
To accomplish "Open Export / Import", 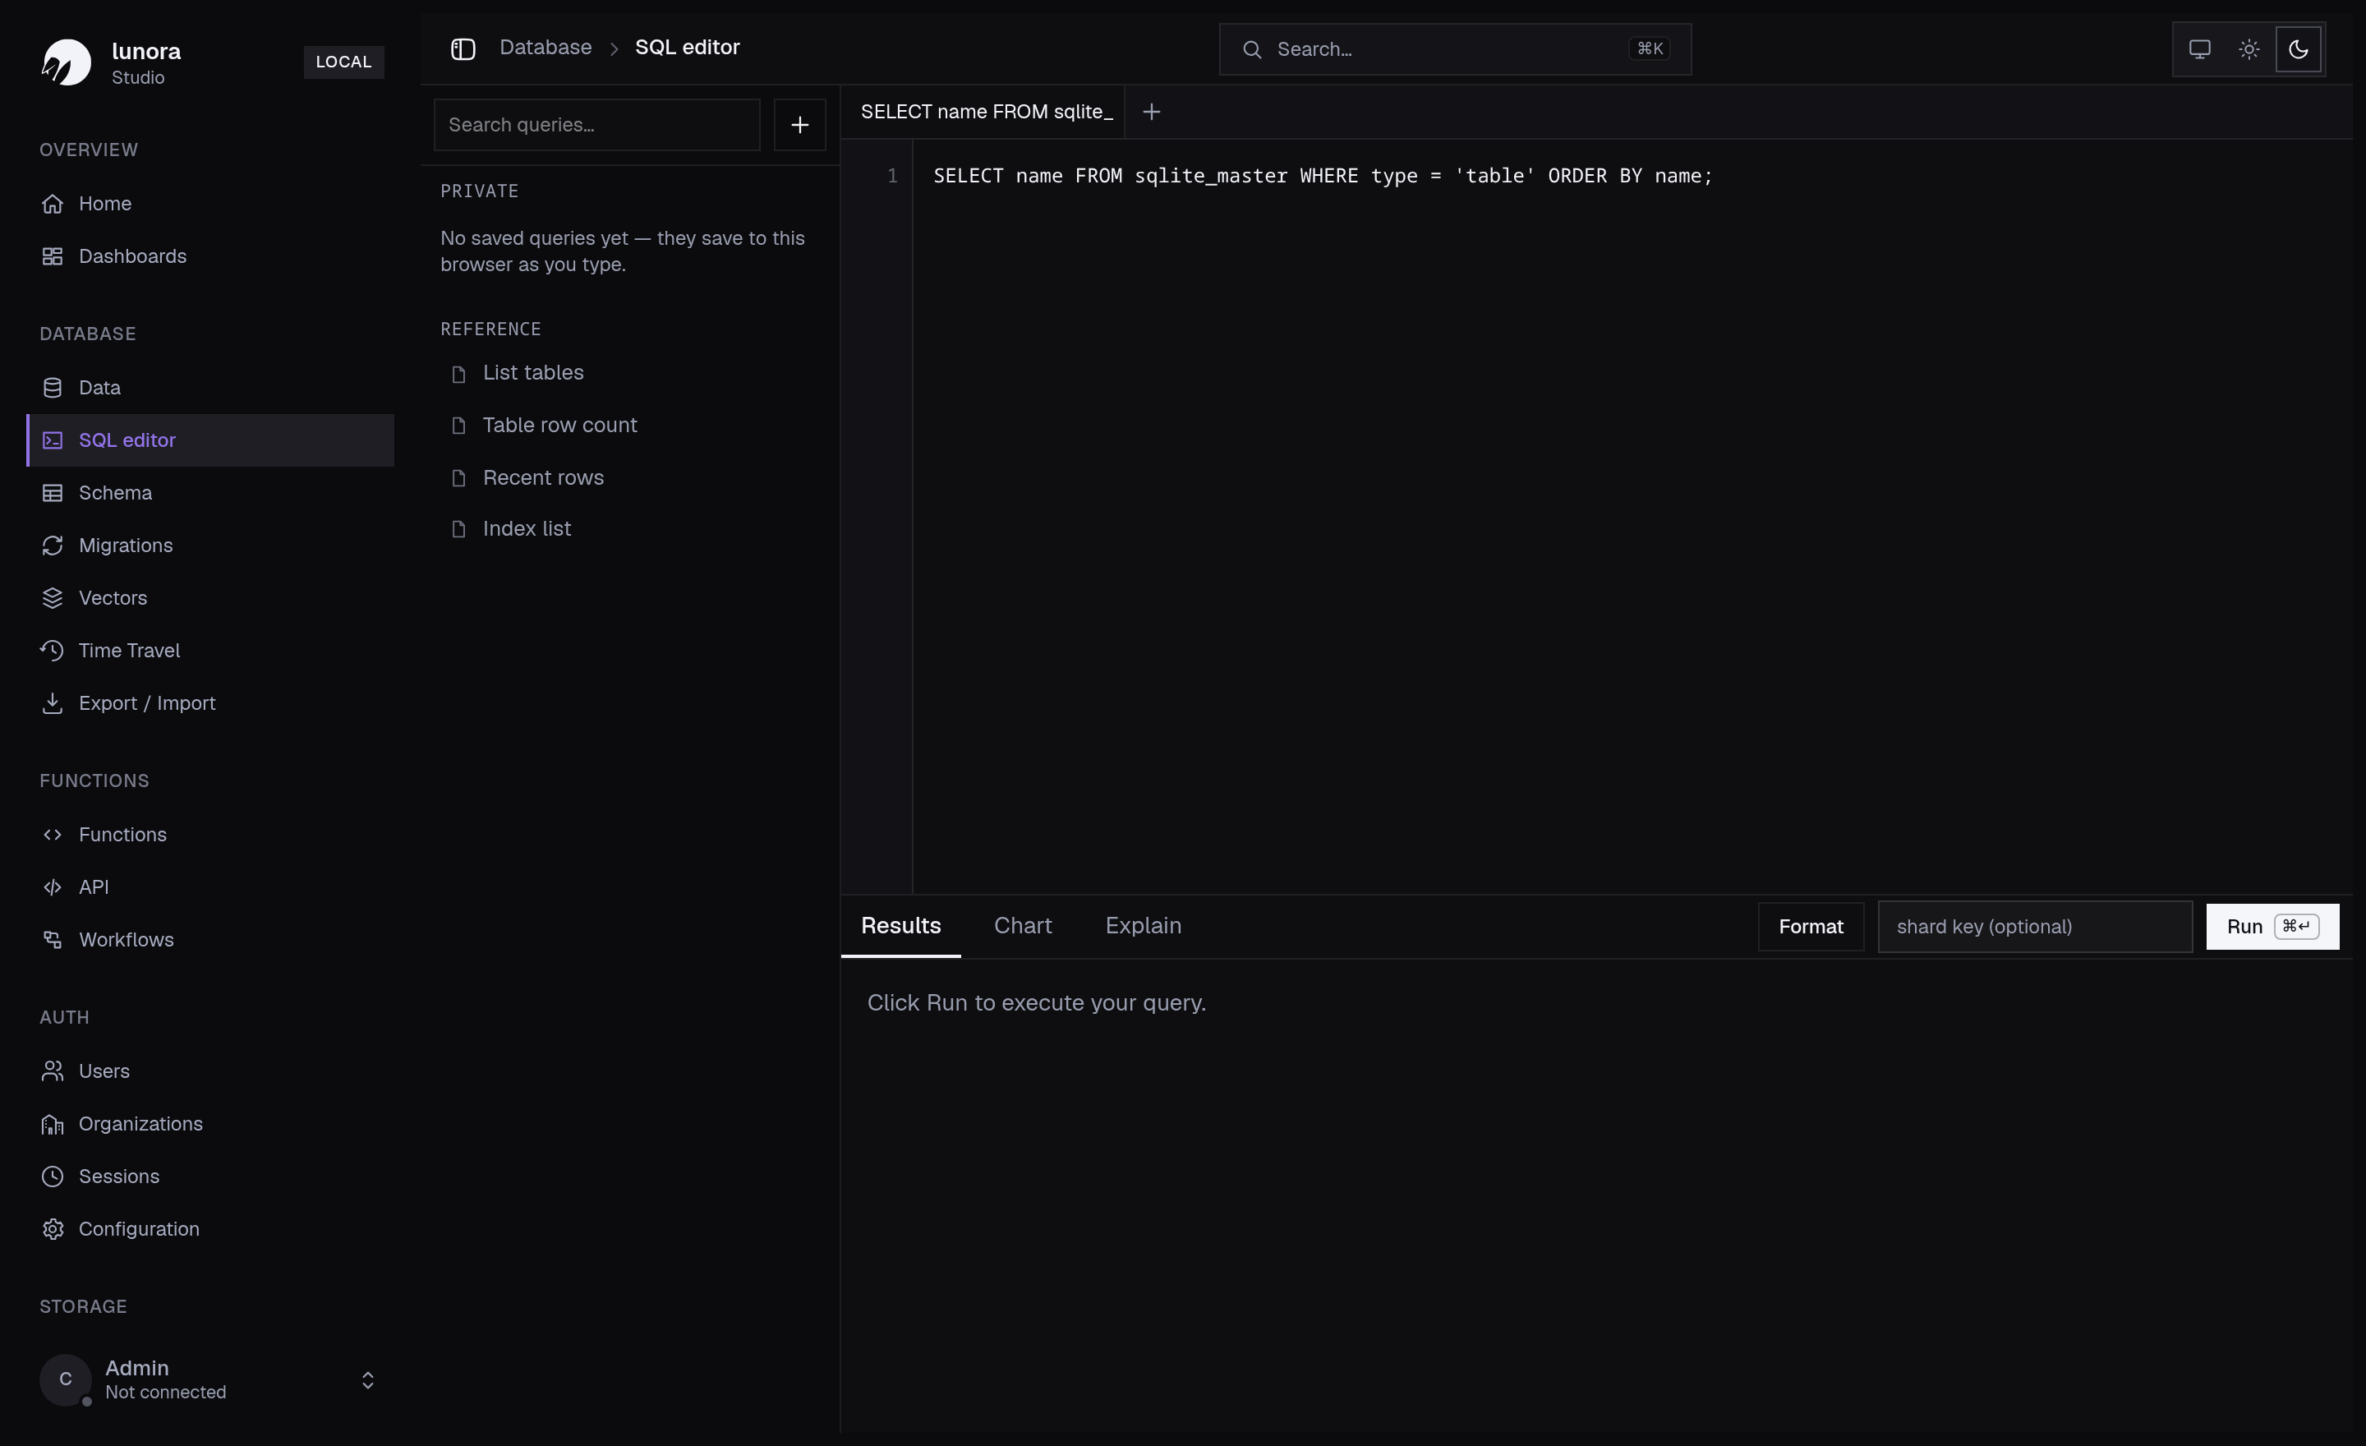I will (x=210, y=704).
